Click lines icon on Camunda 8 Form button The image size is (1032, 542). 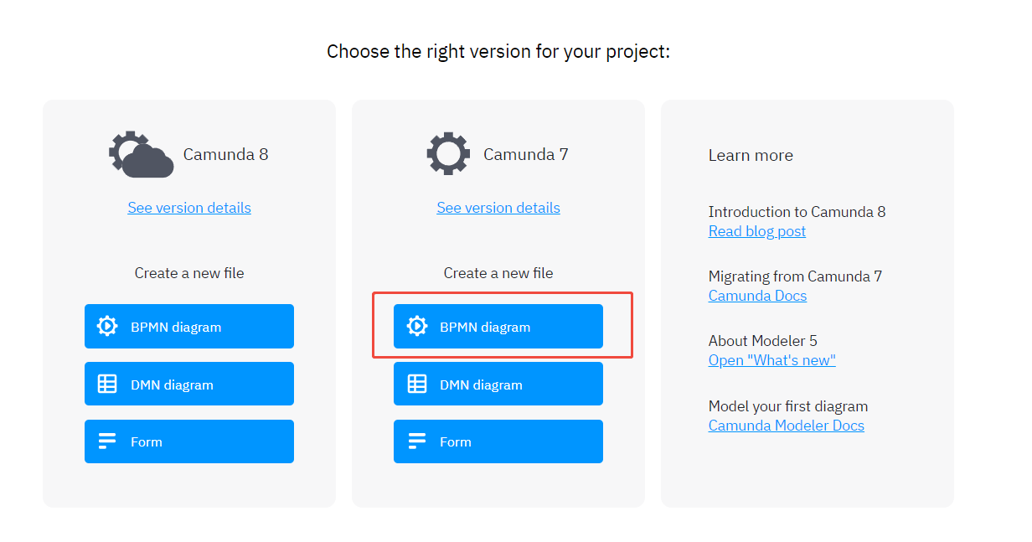point(107,441)
